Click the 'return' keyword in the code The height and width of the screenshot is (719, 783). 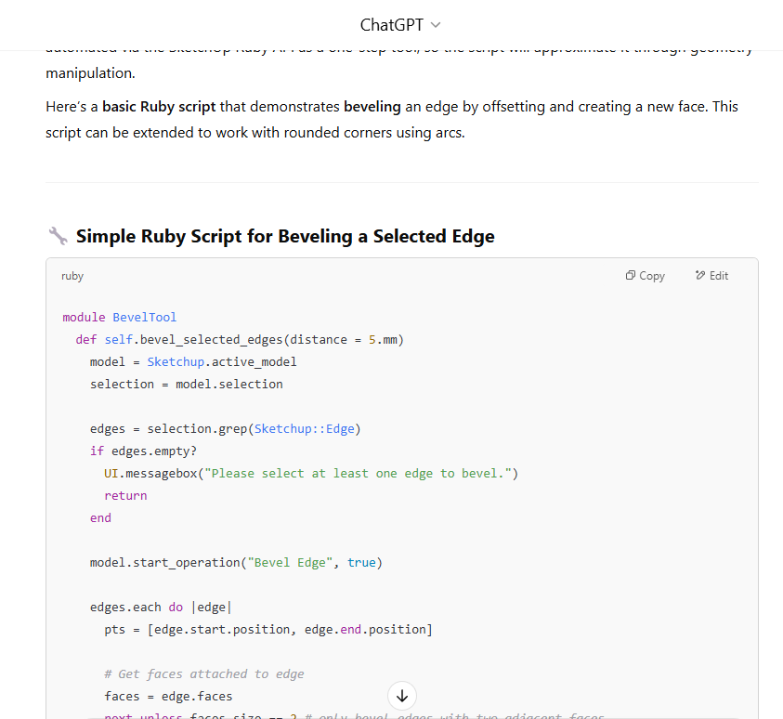point(125,495)
